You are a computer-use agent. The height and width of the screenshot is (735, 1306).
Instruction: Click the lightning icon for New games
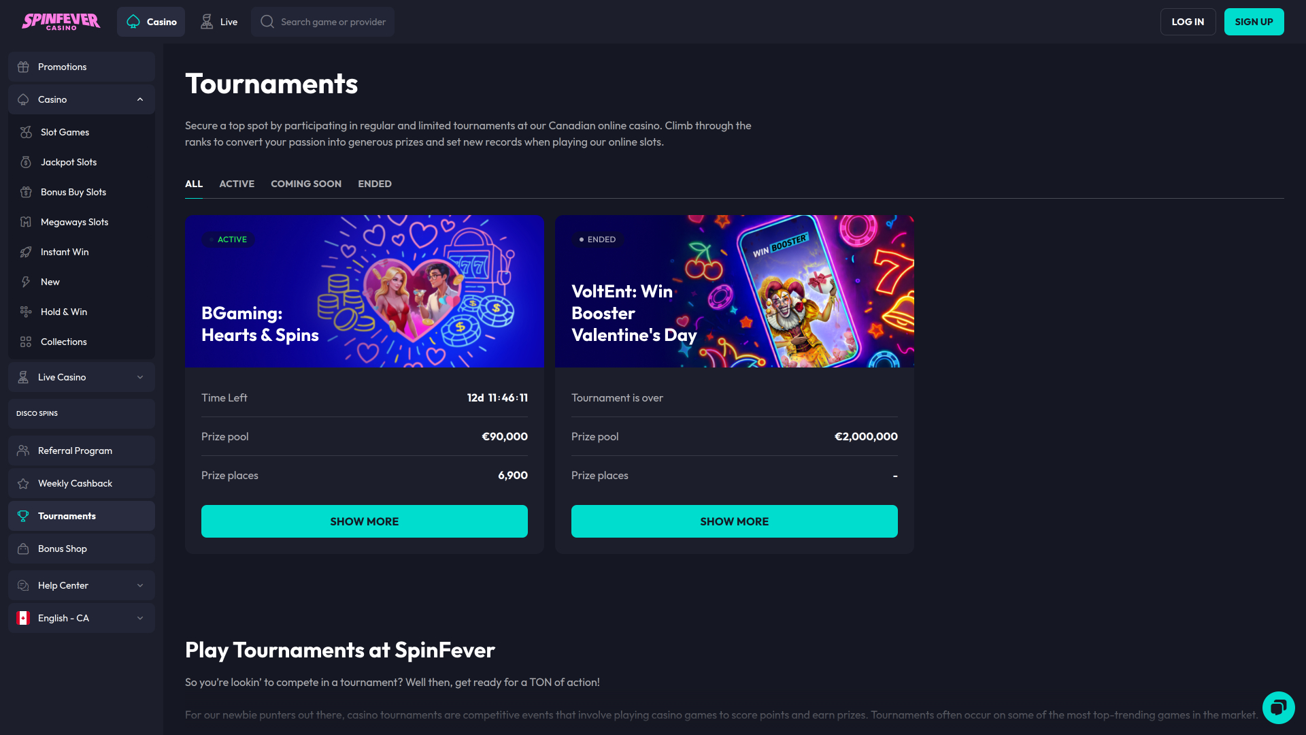[x=26, y=282]
